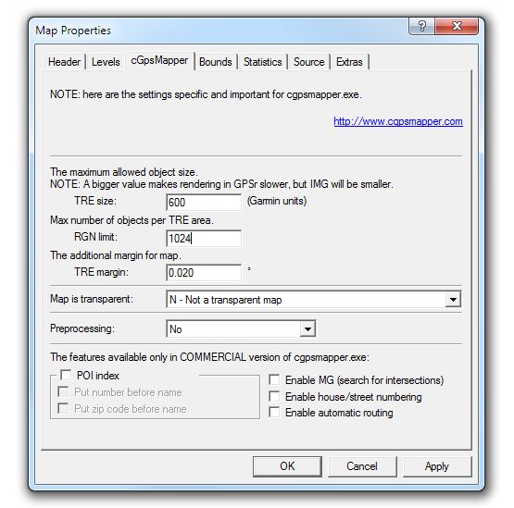Screen dimensions: 514x508
Task: Confirm with the OK button
Action: tap(287, 466)
